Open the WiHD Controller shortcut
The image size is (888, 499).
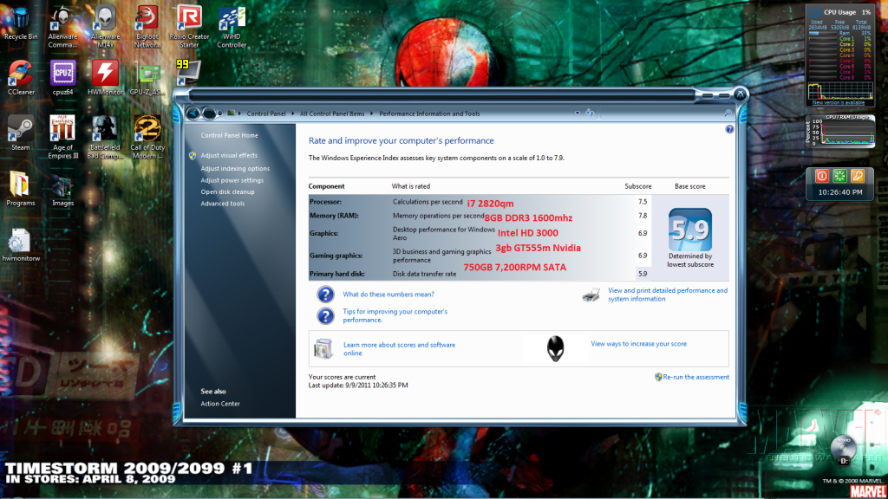pos(232,26)
